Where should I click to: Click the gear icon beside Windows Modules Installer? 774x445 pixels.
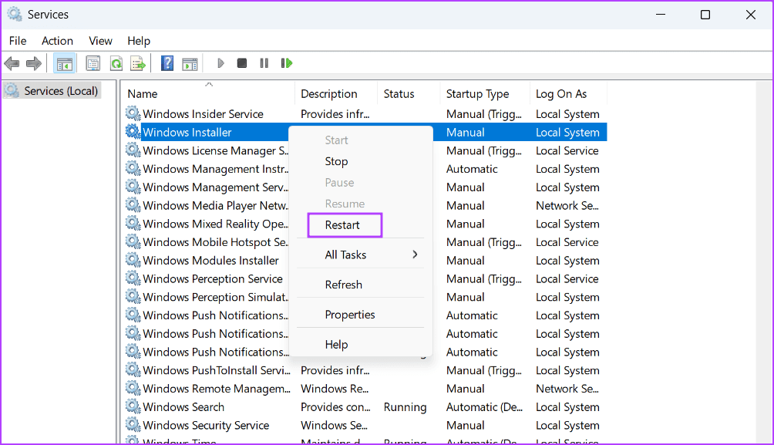[x=133, y=260]
